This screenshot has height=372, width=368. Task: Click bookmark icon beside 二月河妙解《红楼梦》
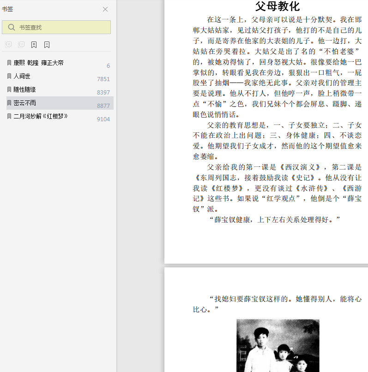[x=9, y=116]
